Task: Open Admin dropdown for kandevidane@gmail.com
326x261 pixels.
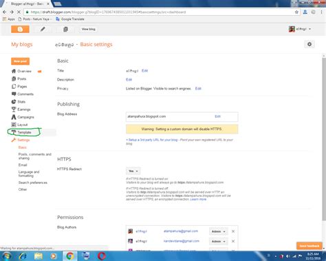Action: [219, 242]
